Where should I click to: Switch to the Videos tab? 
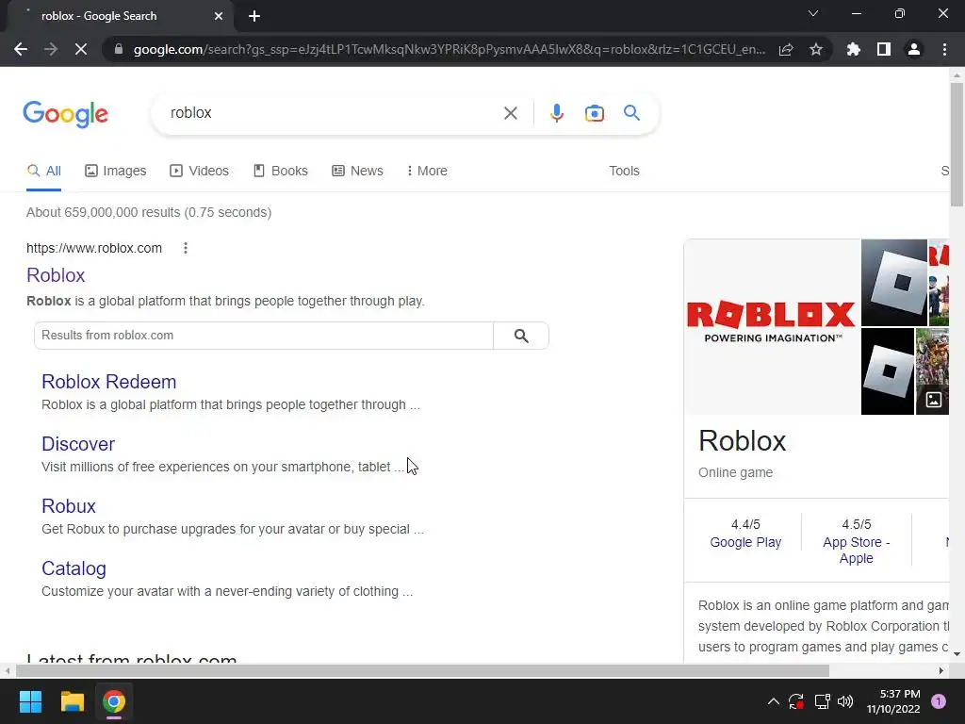pos(200,171)
